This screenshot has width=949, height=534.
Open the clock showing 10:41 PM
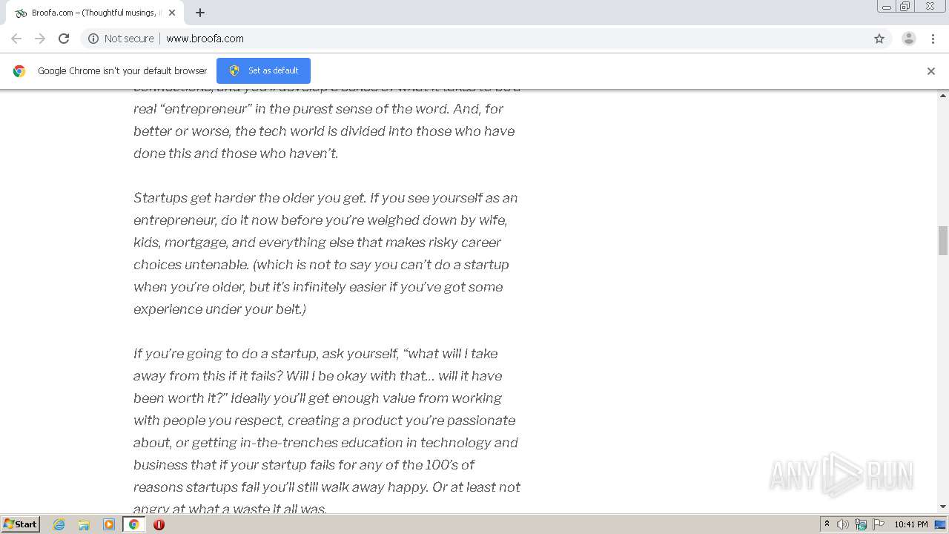click(910, 524)
